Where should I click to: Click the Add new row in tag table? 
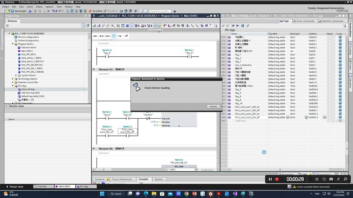coord(240,121)
